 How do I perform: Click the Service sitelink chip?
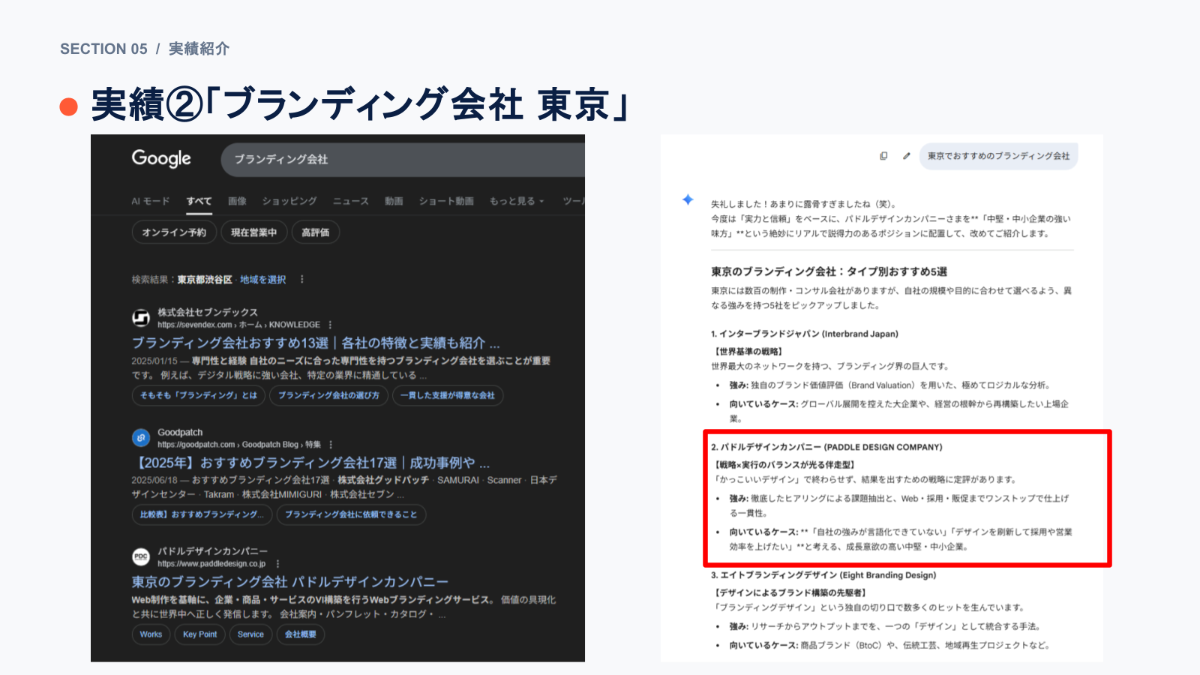pos(250,634)
